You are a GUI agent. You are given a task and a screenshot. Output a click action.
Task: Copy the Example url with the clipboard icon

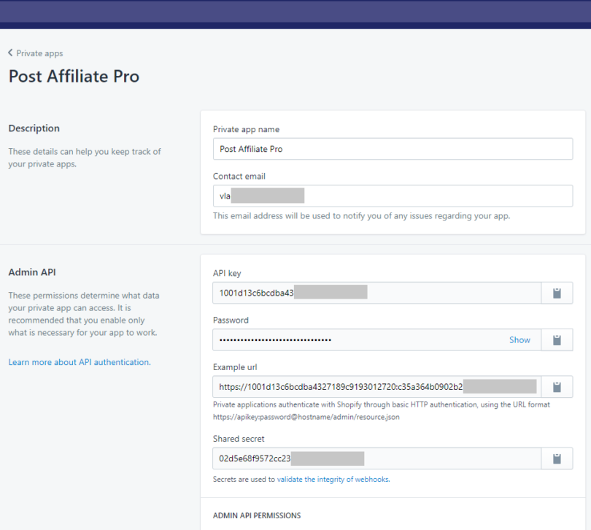point(557,386)
